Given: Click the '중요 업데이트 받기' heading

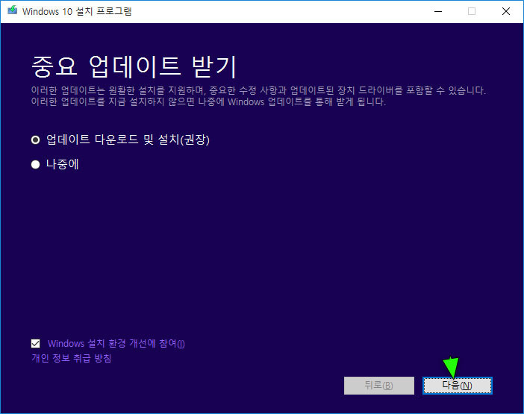Looking at the screenshot, I should pos(134,67).
